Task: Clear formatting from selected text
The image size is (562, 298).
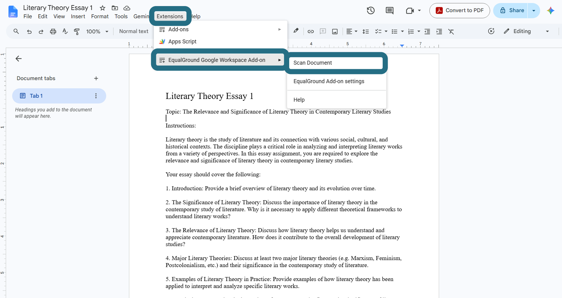Action: tap(451, 31)
